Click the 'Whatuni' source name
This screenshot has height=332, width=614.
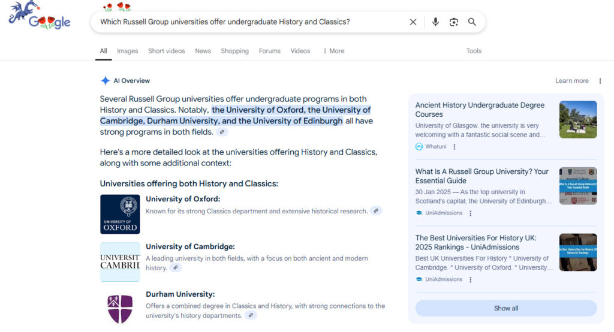[435, 146]
